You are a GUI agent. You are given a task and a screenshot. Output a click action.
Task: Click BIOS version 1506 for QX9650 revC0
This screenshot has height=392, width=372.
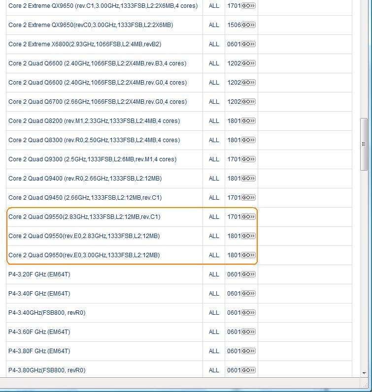(234, 25)
